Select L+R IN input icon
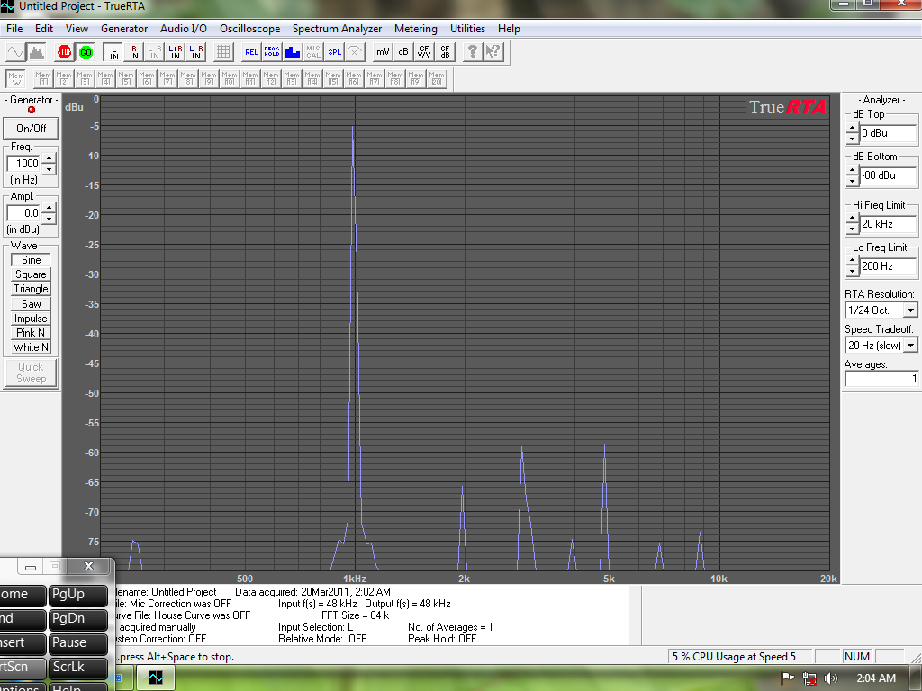 click(x=176, y=52)
